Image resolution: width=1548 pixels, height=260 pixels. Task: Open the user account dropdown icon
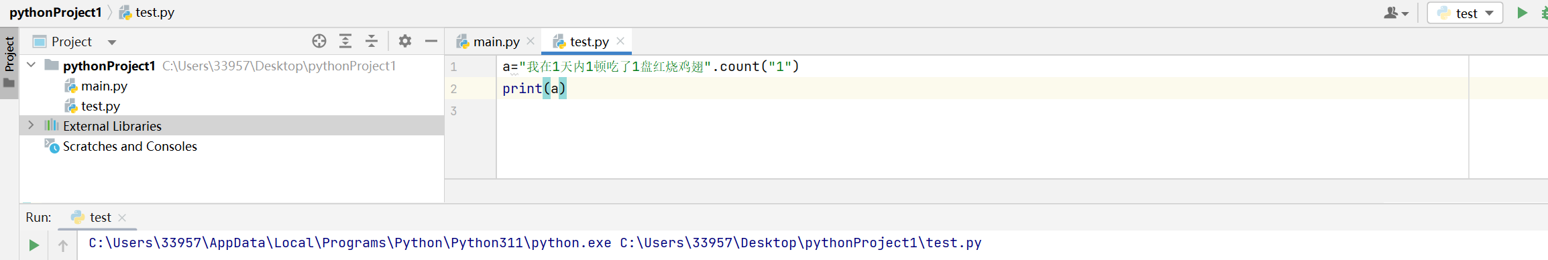tap(1396, 13)
